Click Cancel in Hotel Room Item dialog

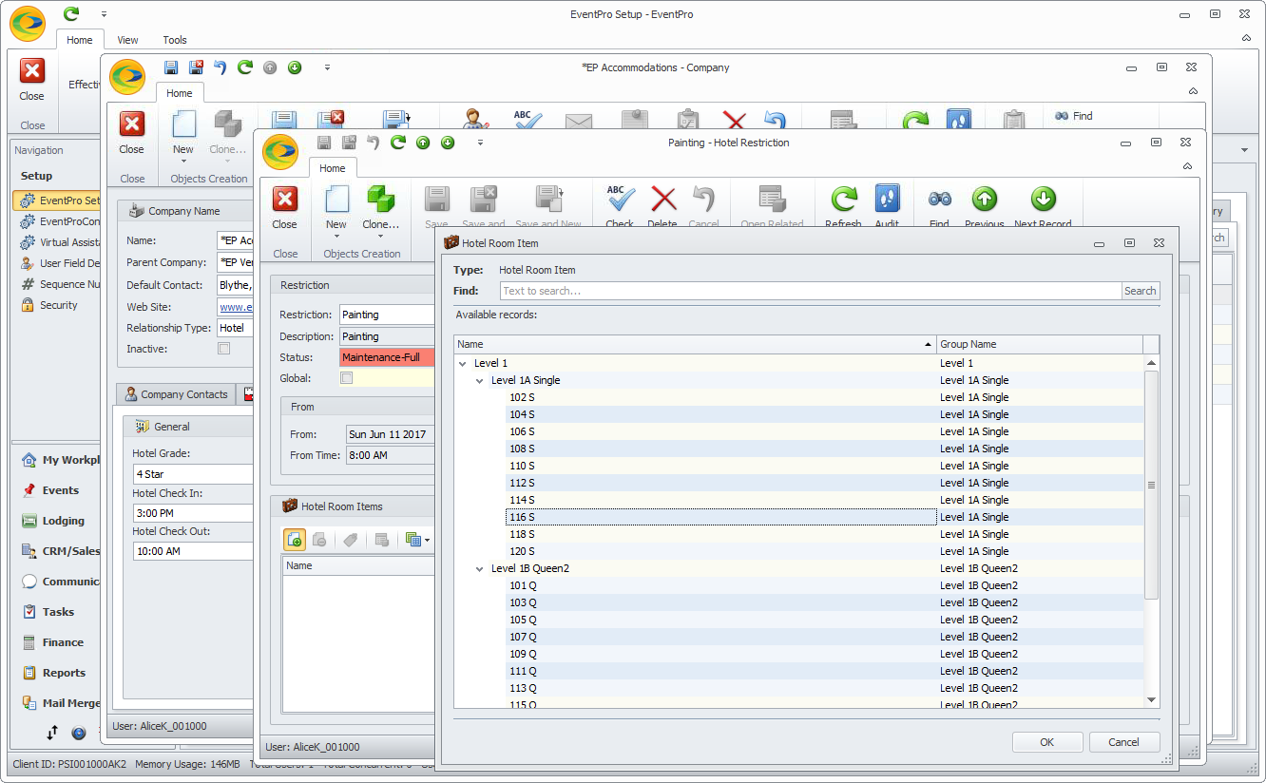(x=1123, y=742)
